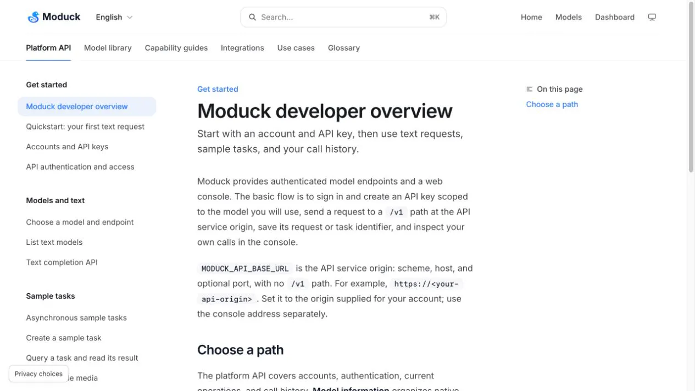Open Dashboard in the top navigation

tap(614, 17)
